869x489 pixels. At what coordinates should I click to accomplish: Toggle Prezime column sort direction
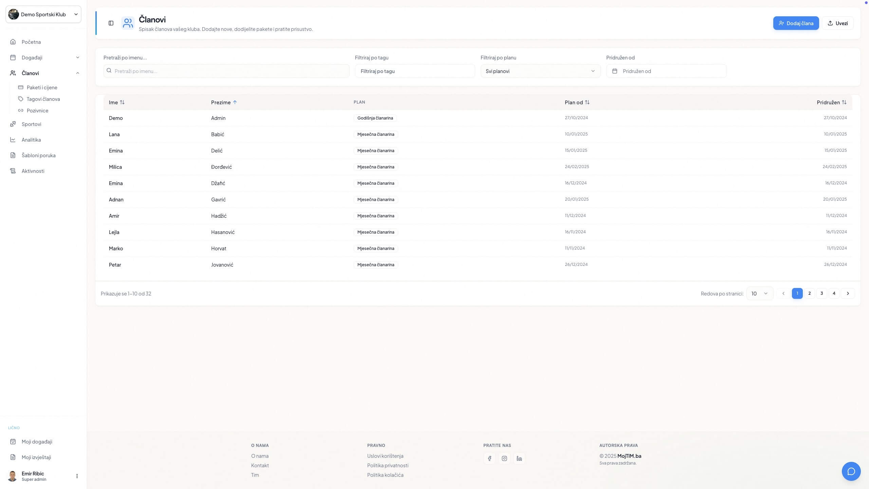(x=224, y=102)
